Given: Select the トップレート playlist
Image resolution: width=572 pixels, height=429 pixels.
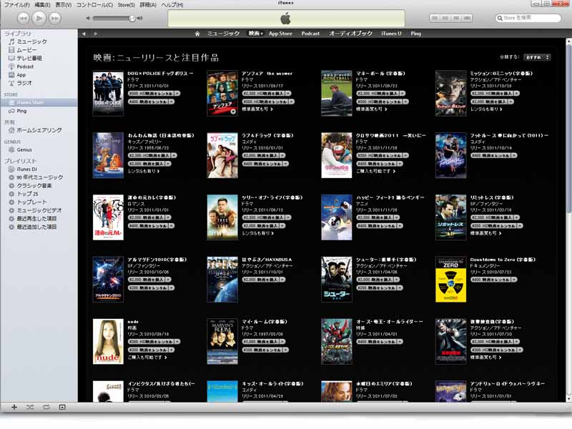Looking at the screenshot, I should click(31, 202).
